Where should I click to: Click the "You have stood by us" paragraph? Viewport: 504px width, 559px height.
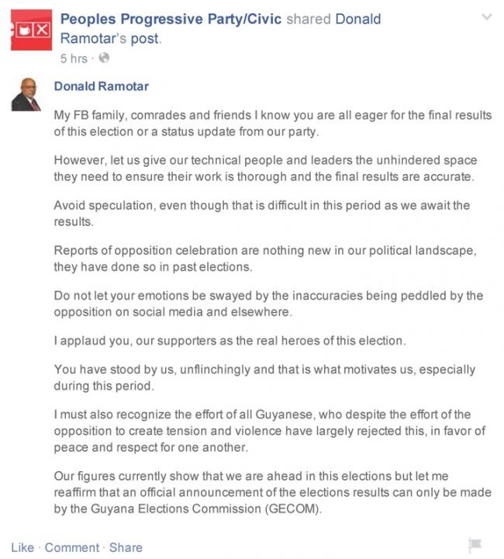point(264,377)
